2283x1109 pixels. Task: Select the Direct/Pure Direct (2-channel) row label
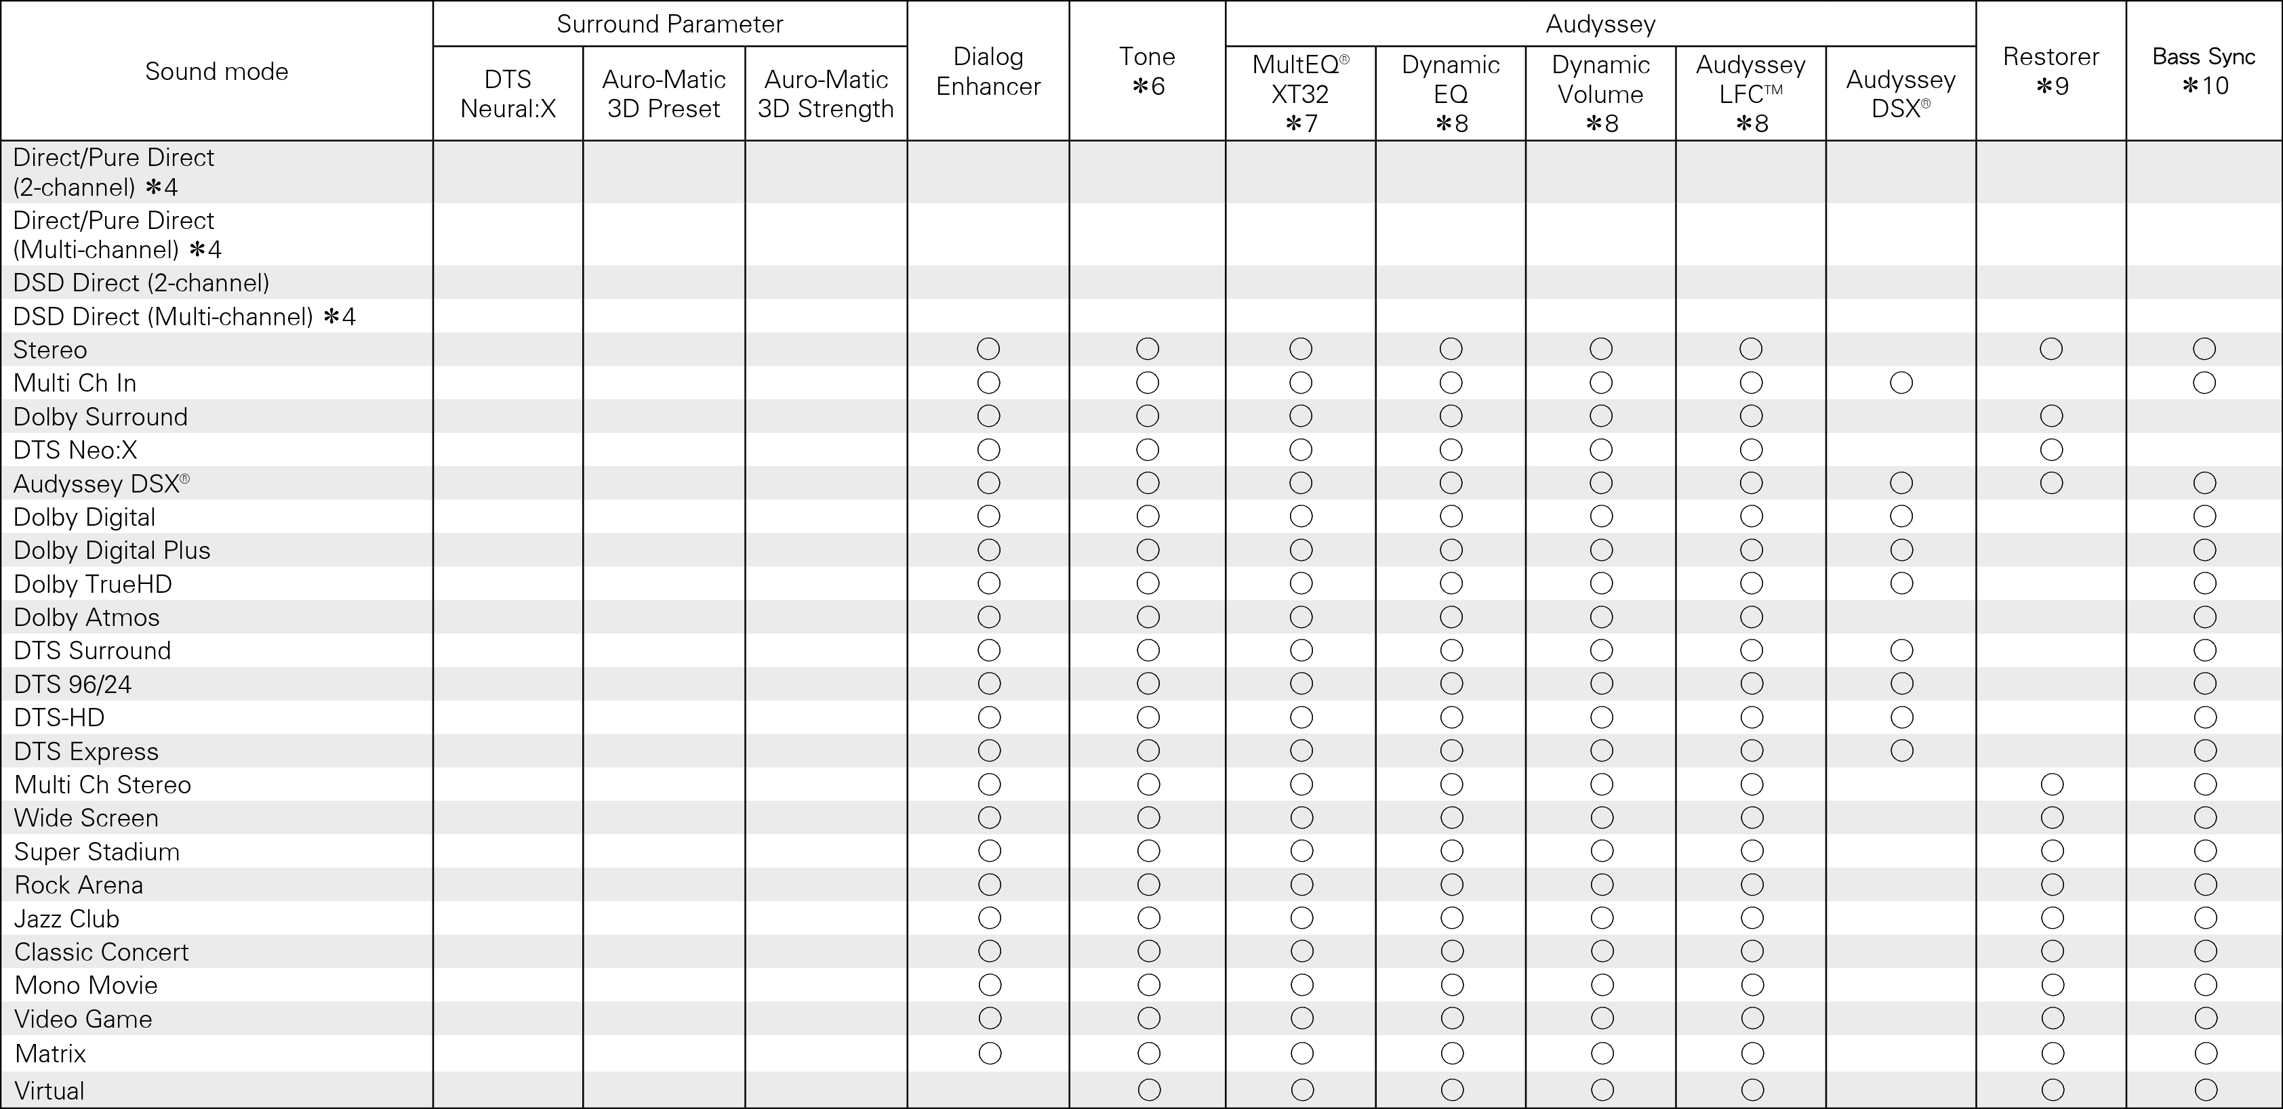[x=113, y=172]
